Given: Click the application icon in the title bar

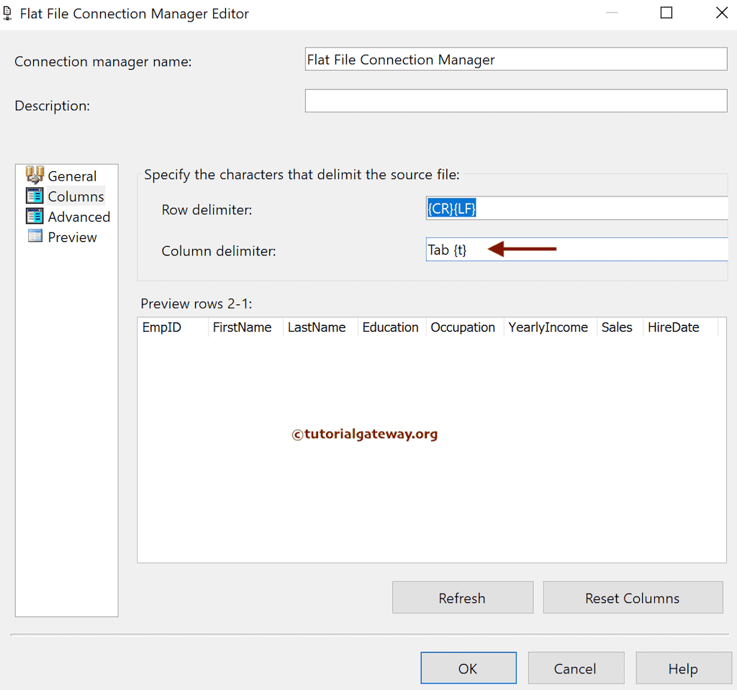Looking at the screenshot, I should tap(9, 13).
